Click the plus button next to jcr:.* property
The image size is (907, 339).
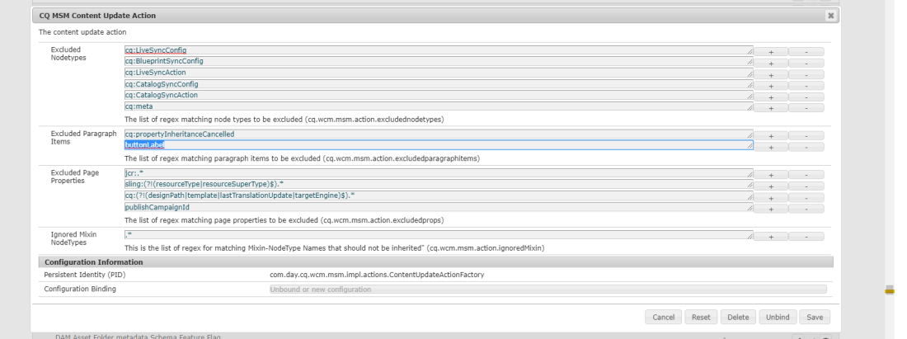(772, 175)
